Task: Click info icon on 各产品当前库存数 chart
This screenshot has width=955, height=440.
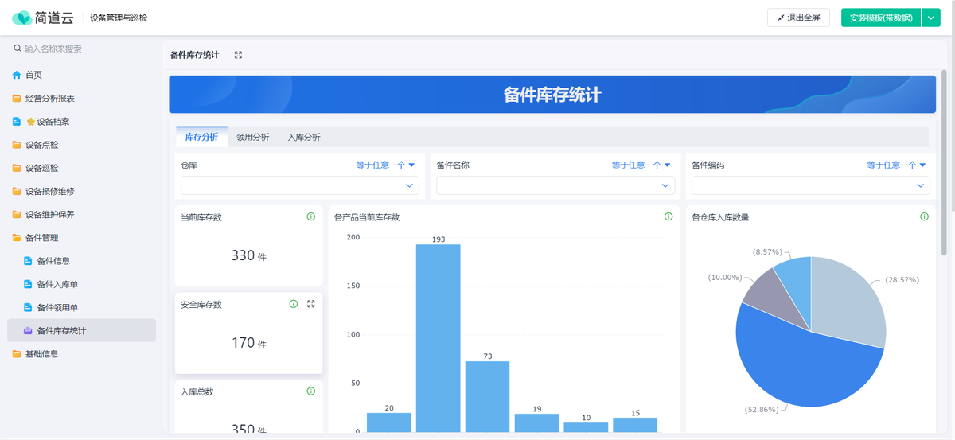Action: [668, 216]
